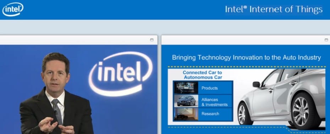Select the Products thumbnail image
The height and width of the screenshot is (134, 330).
(x=186, y=88)
